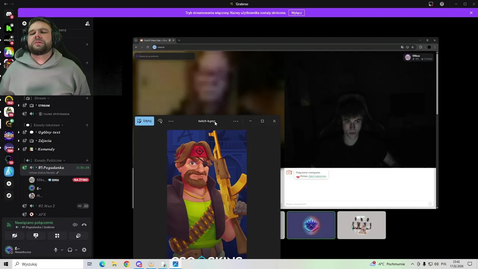The height and width of the screenshot is (269, 478).
Task: Click the Windows search box Wyszukaj
Action: pyautogui.click(x=48, y=264)
